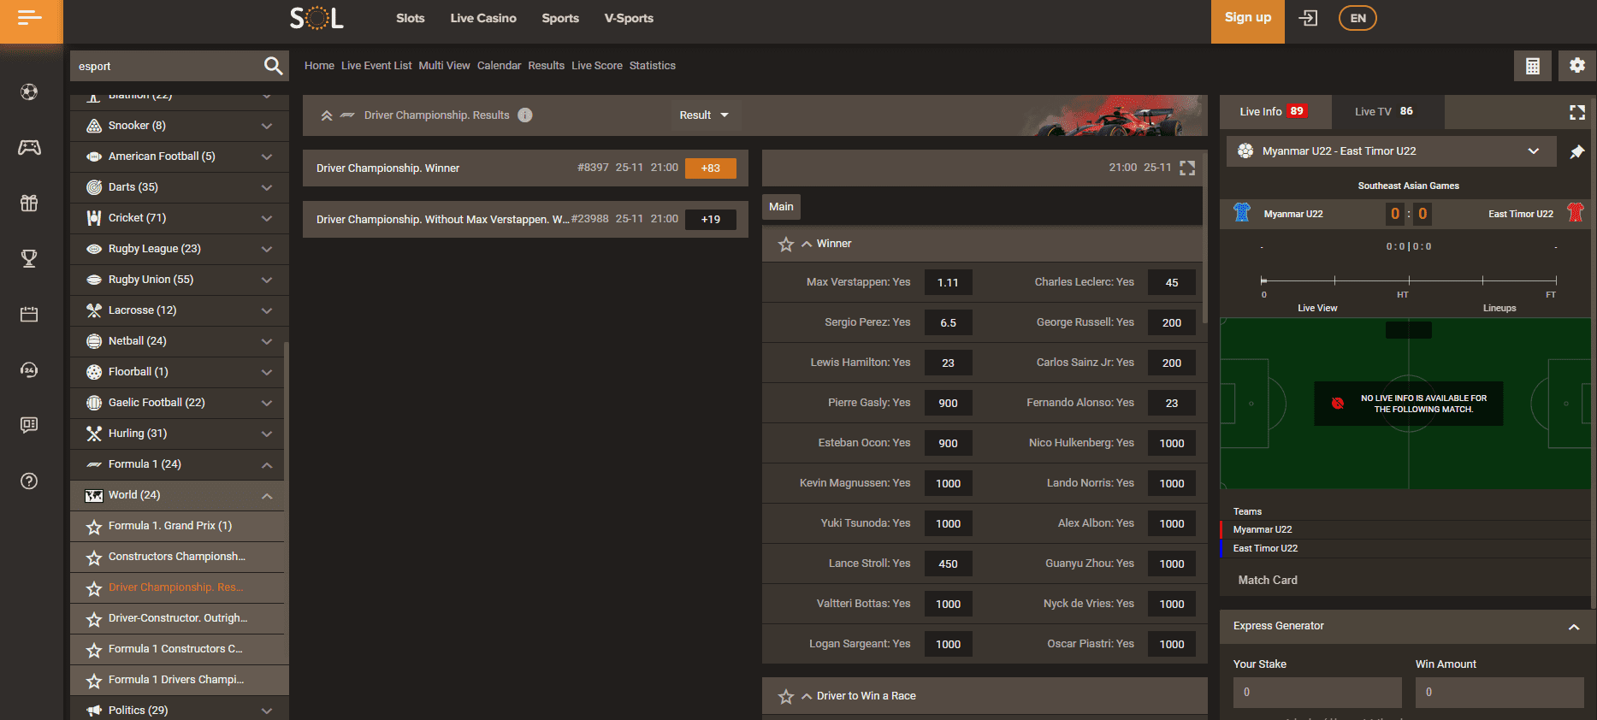Open the settings gear icon
Screen dimensions: 1597x720
tap(1577, 66)
